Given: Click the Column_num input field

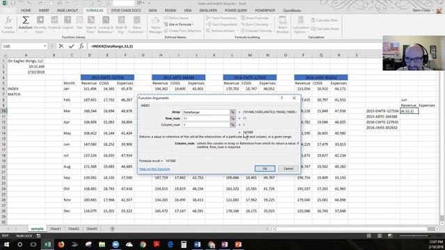Looking at the screenshot, I should (206, 125).
